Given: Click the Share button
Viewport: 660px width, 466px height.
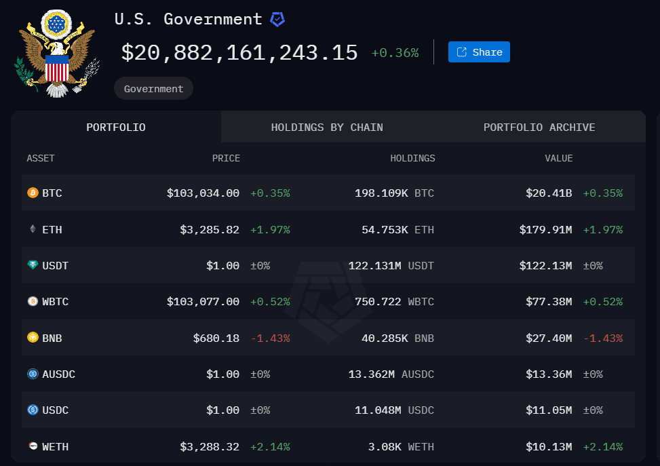Looking at the screenshot, I should coord(479,52).
